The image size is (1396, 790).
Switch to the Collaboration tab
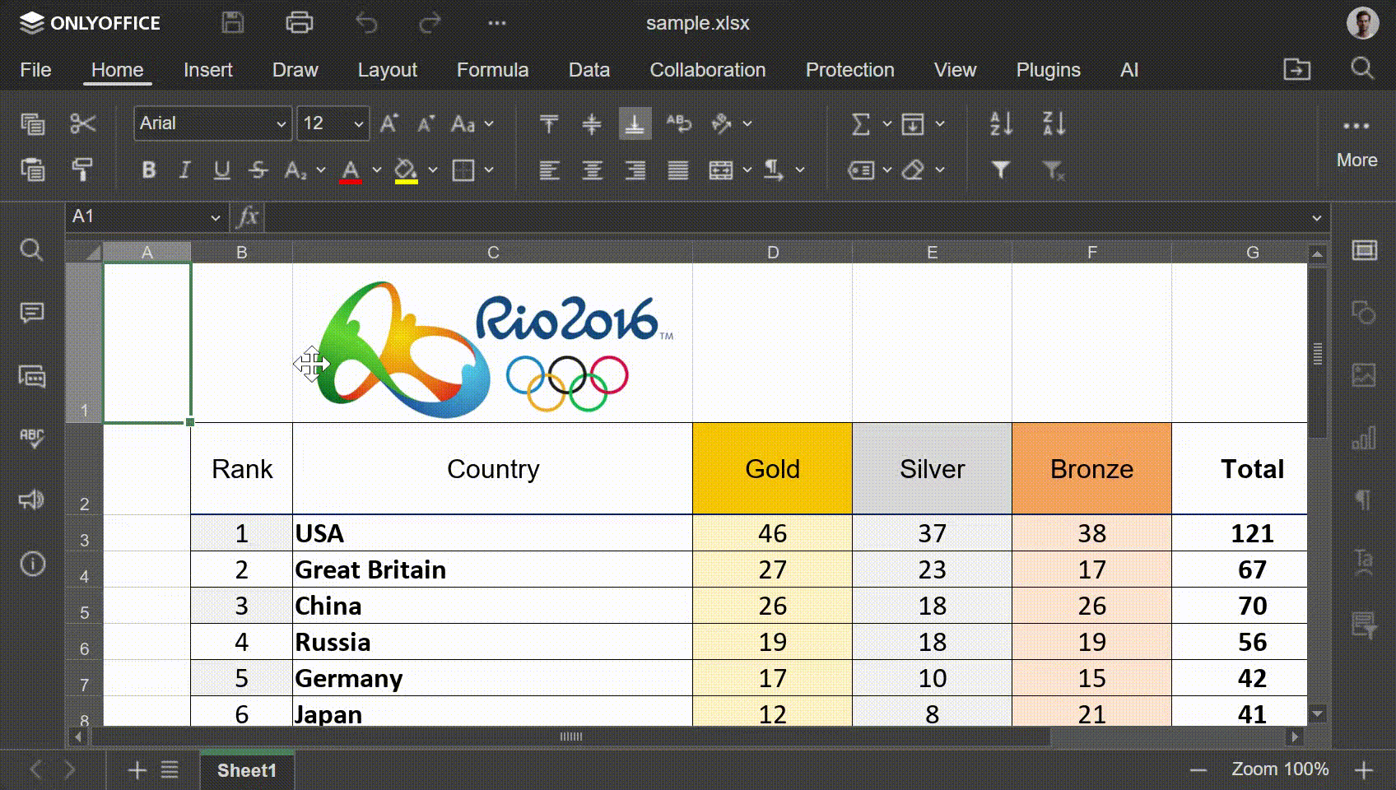708,70
